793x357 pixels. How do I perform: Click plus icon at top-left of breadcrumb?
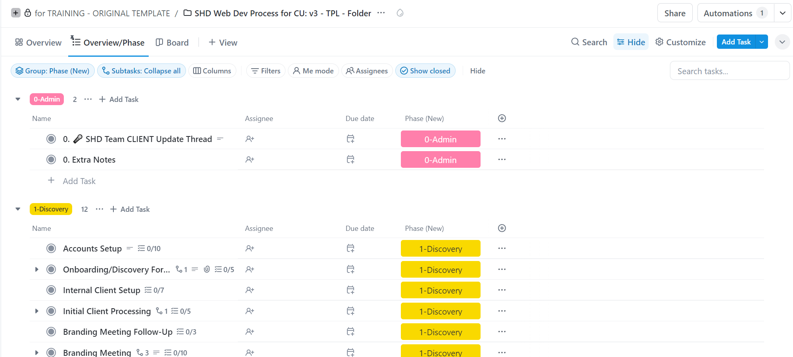coord(15,13)
